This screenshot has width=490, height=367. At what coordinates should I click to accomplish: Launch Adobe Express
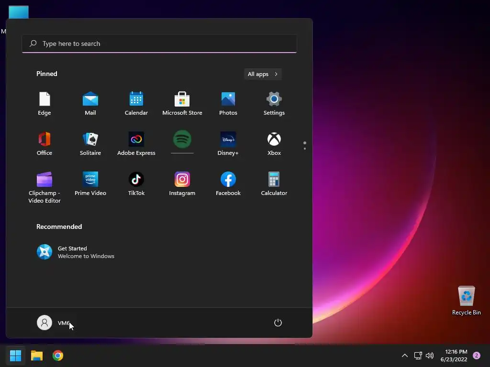point(136,143)
